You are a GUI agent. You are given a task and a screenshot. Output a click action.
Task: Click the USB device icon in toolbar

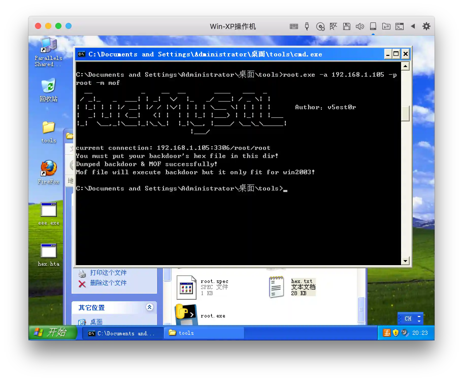pos(307,26)
